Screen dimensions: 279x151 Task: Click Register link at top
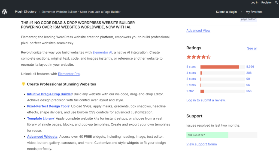[x=266, y=2]
